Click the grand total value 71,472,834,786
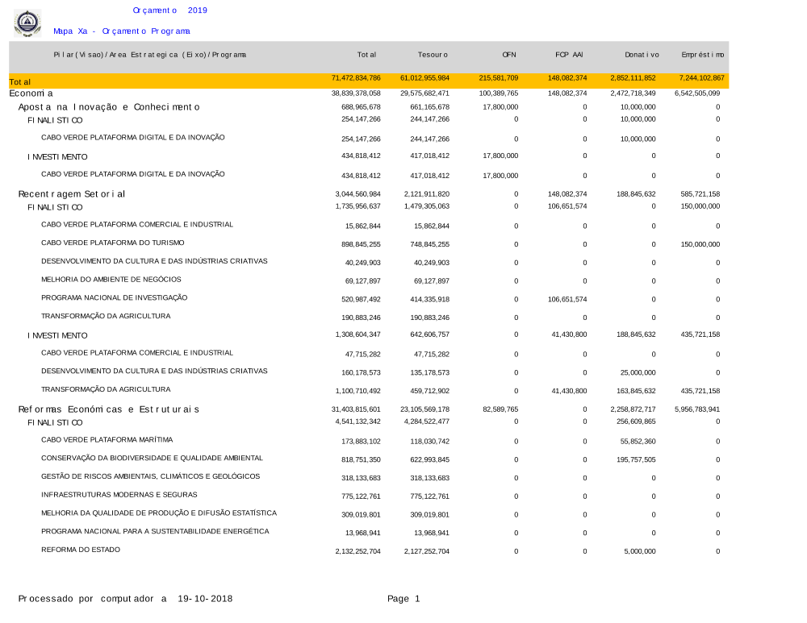 coord(356,78)
